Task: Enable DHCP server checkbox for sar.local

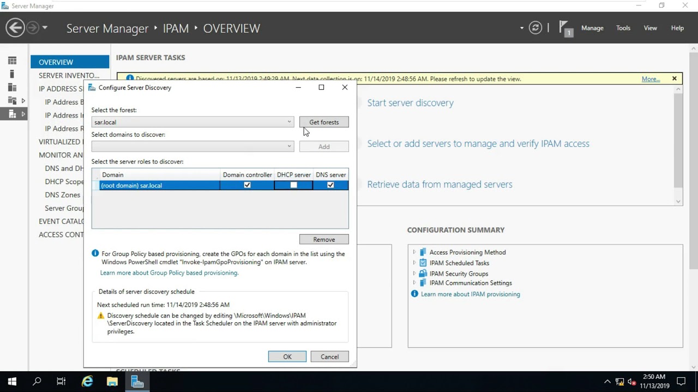Action: click(293, 185)
